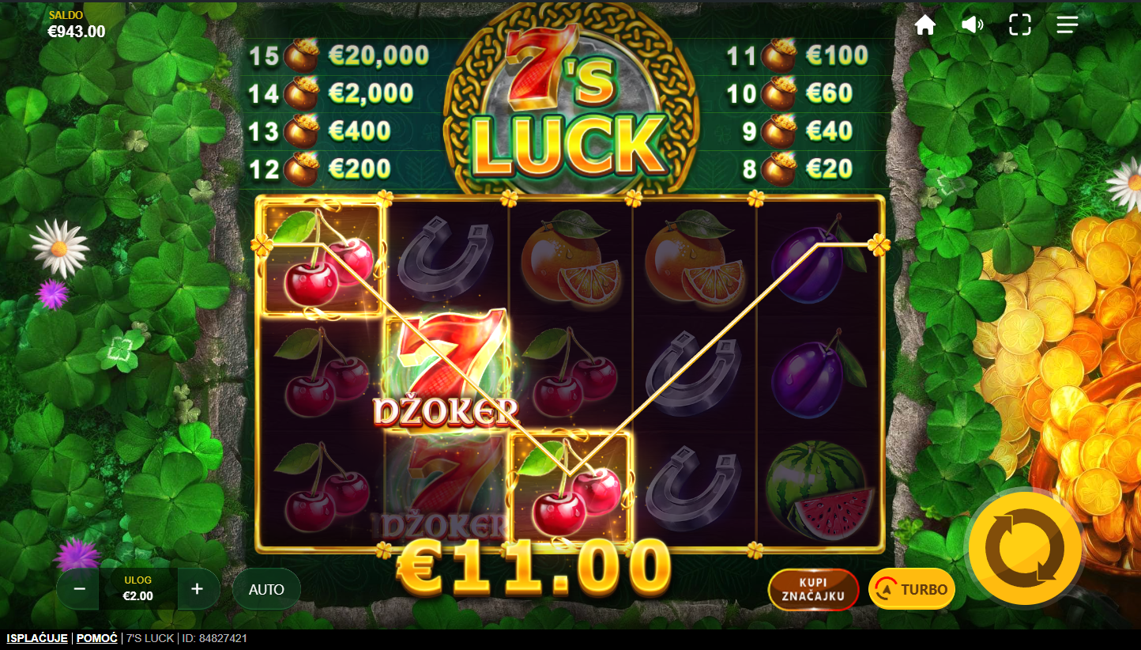Click the highlighted Džoker 7 symbol

pyautogui.click(x=446, y=369)
